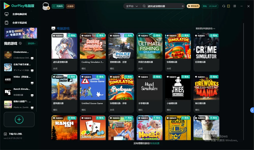Click PC icon on Cinderstone row
Screen dimensions: 254x150
(32, 58)
